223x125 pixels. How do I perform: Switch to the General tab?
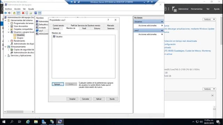coord(56,28)
